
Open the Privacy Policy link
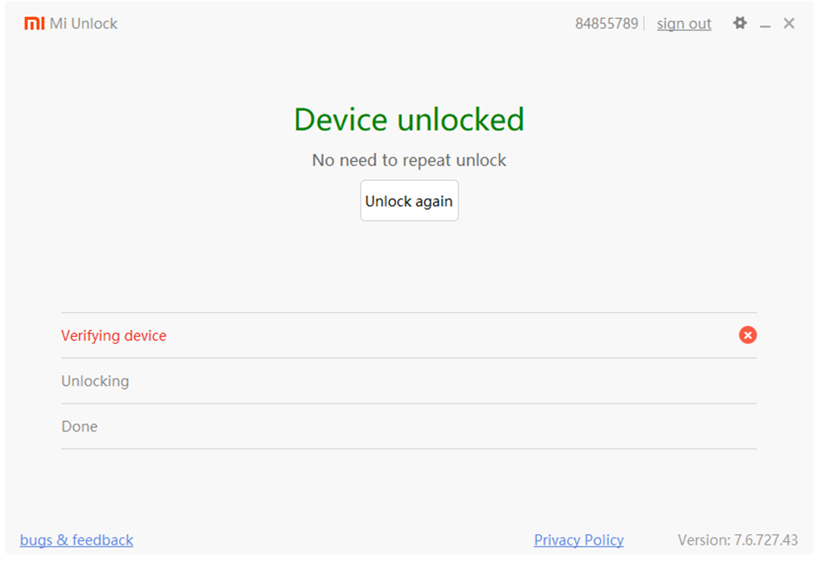[x=578, y=540]
